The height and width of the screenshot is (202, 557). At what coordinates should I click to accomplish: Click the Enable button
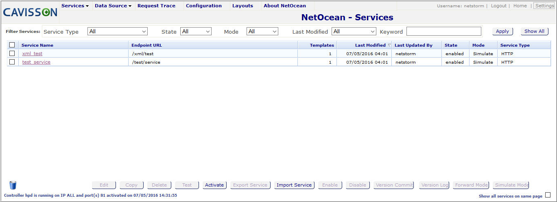point(330,185)
